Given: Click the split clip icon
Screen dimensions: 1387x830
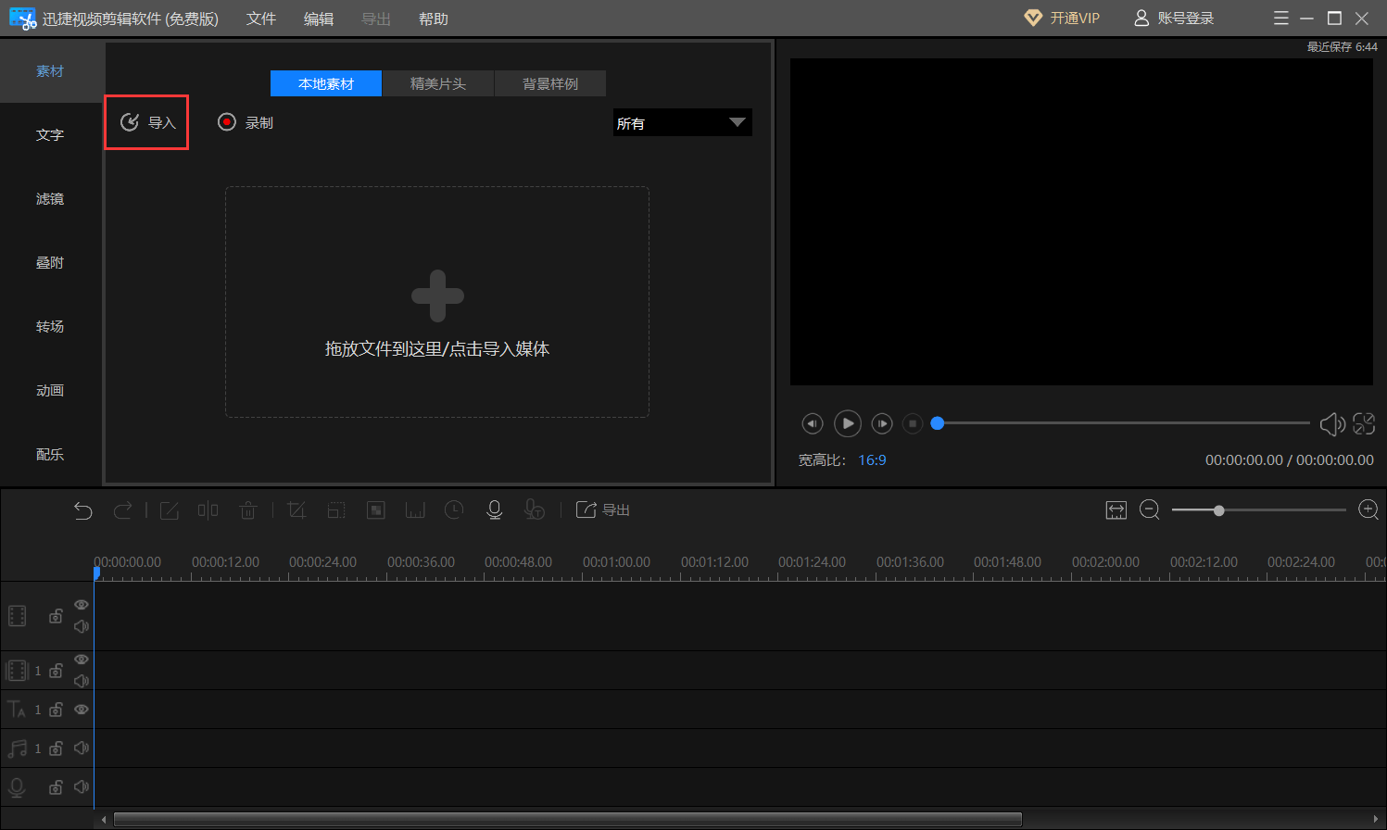Looking at the screenshot, I should coord(208,510).
